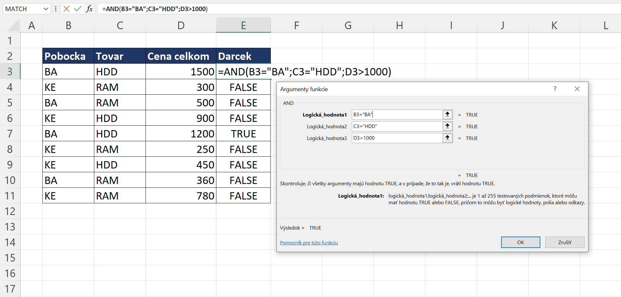The image size is (621, 297).
Task: Click the Zrušiť cancel button
Action: 565,242
